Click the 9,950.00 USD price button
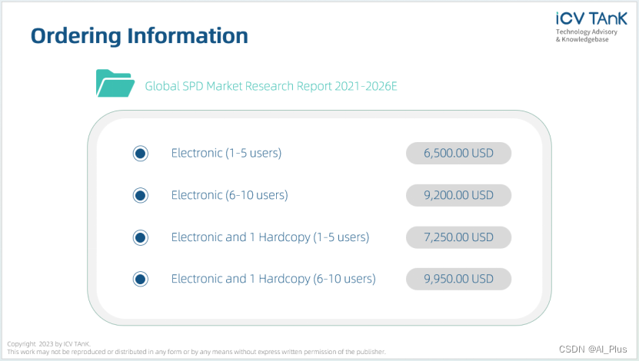 458,279
